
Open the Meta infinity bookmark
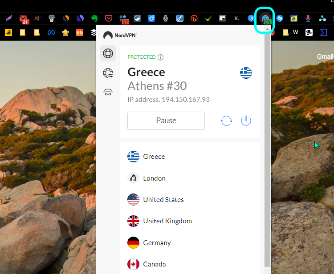51,32
